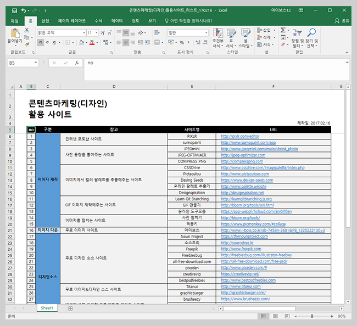The height and width of the screenshot is (326, 357).
Task: Click the Clear eraser icon
Action: tap(283, 44)
